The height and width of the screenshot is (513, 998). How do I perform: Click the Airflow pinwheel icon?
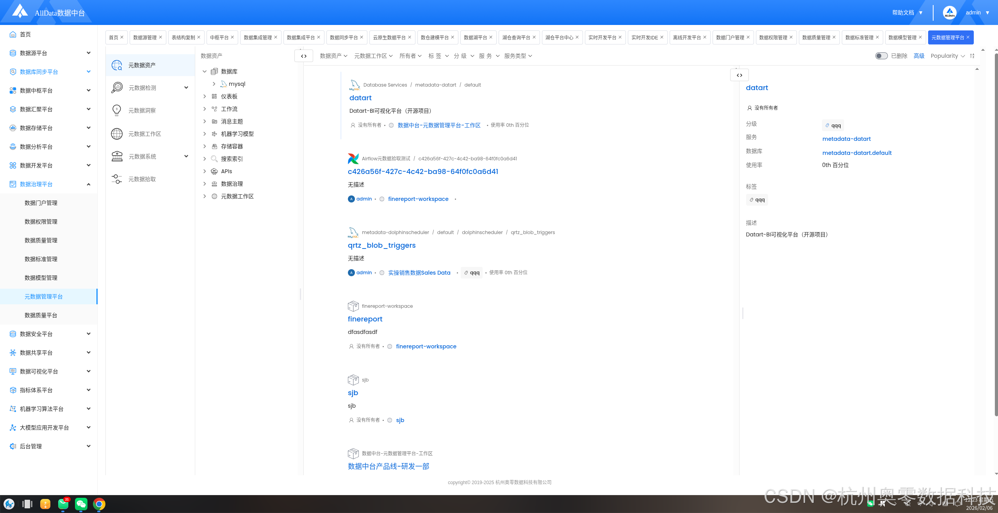353,159
